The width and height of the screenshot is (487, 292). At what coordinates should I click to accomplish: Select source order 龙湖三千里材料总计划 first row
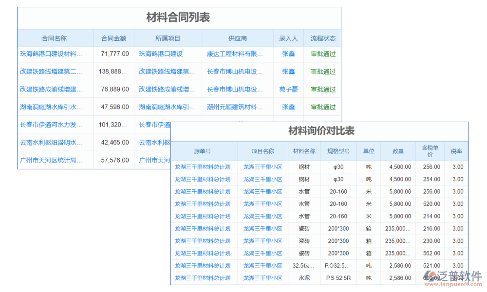pyautogui.click(x=203, y=167)
